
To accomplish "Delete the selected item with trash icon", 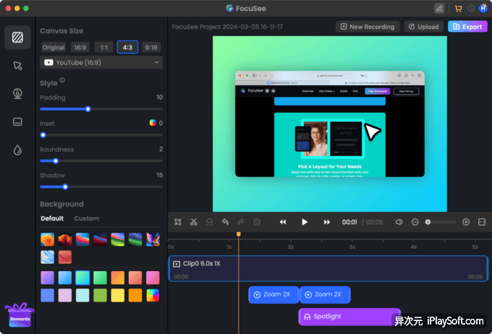I will coord(257,222).
